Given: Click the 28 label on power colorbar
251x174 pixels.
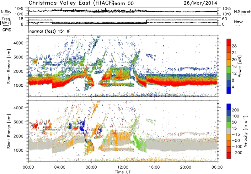Looking at the screenshot, I should pos(234,46).
